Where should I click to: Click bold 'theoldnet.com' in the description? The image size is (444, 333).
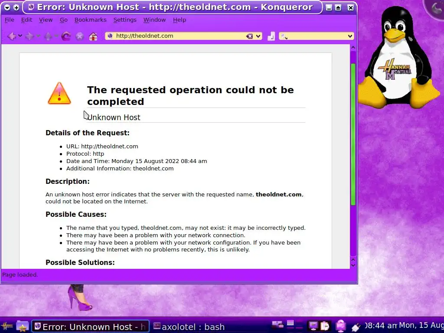coord(279,195)
